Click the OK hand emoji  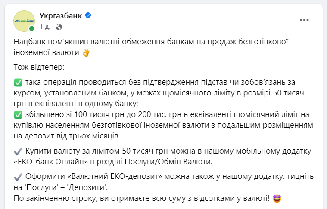(x=86, y=52)
